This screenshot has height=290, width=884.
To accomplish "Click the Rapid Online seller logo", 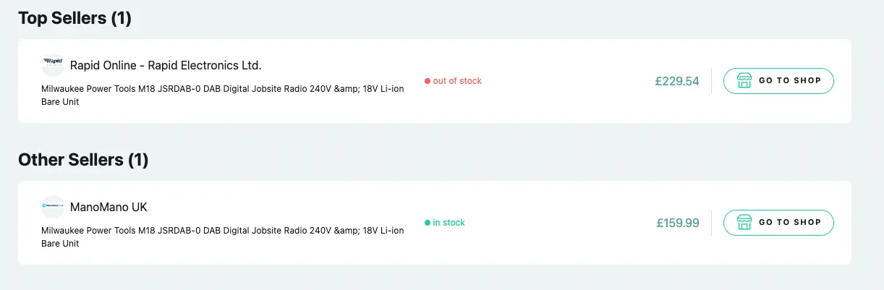I will click(53, 65).
